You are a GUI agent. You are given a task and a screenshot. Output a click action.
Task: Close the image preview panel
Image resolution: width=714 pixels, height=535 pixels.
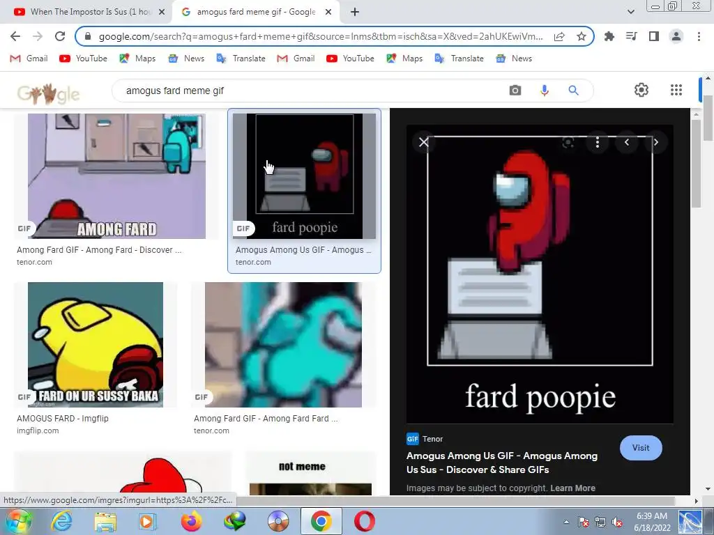click(x=423, y=142)
